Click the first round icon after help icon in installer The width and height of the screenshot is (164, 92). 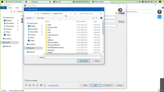point(30,85)
